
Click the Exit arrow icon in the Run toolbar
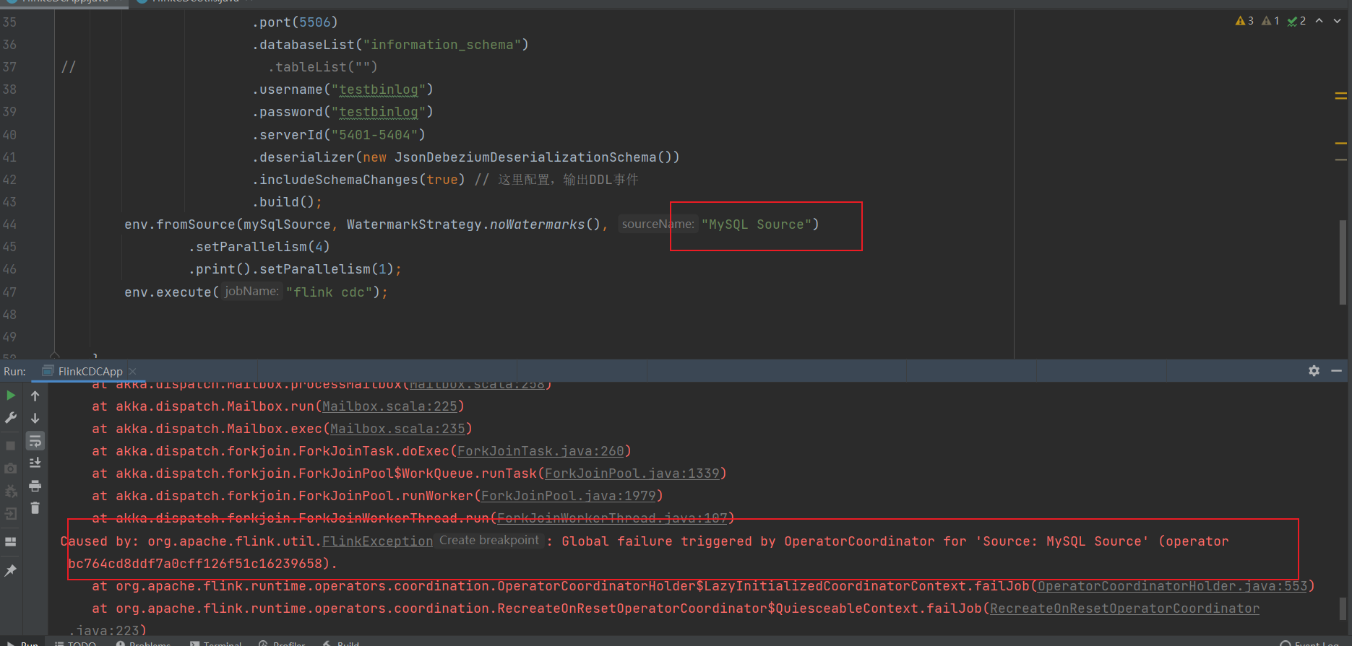11,514
